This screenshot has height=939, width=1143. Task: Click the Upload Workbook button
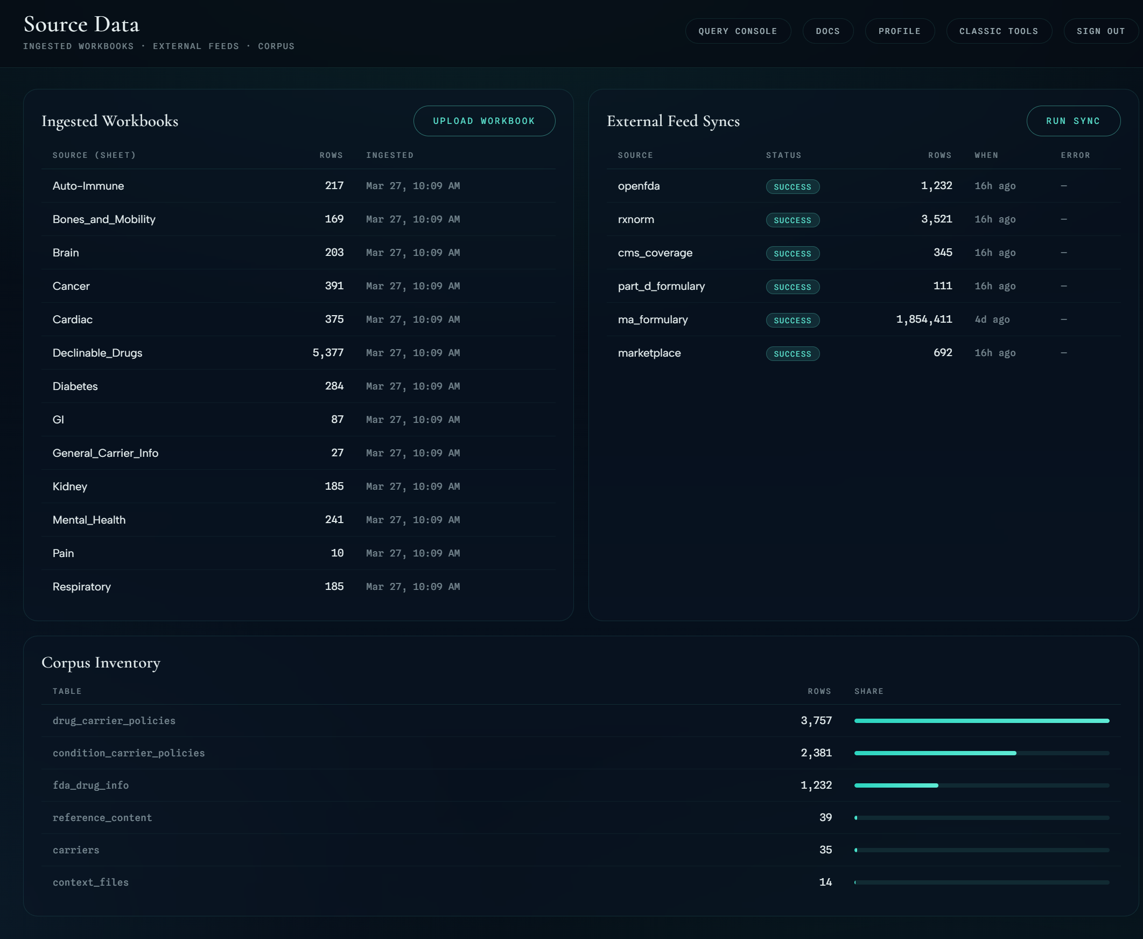[x=483, y=121]
